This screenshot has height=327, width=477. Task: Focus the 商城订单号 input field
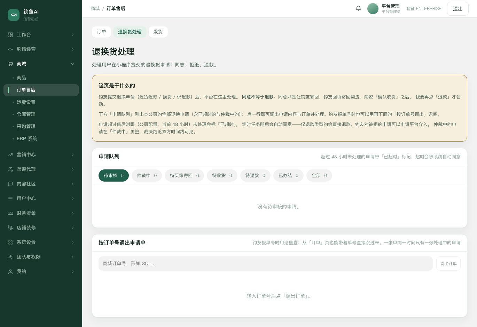pyautogui.click(x=266, y=264)
